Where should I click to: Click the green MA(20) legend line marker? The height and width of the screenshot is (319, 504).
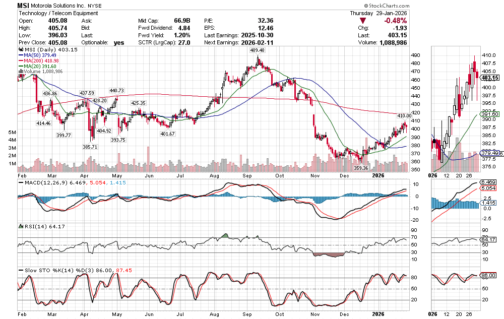tap(20, 66)
